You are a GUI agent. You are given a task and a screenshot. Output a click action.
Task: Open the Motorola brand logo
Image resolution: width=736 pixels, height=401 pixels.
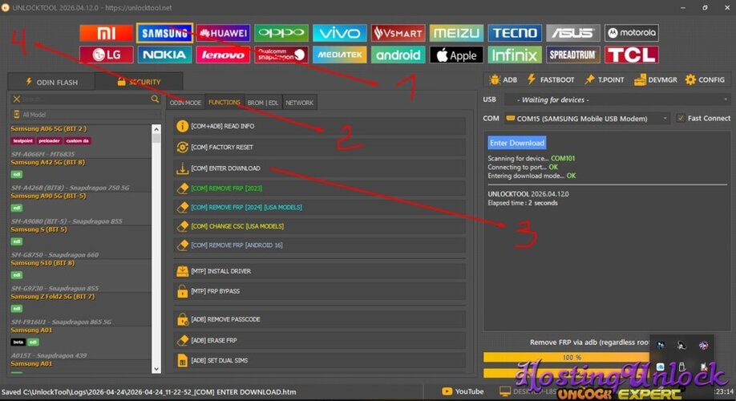point(631,33)
